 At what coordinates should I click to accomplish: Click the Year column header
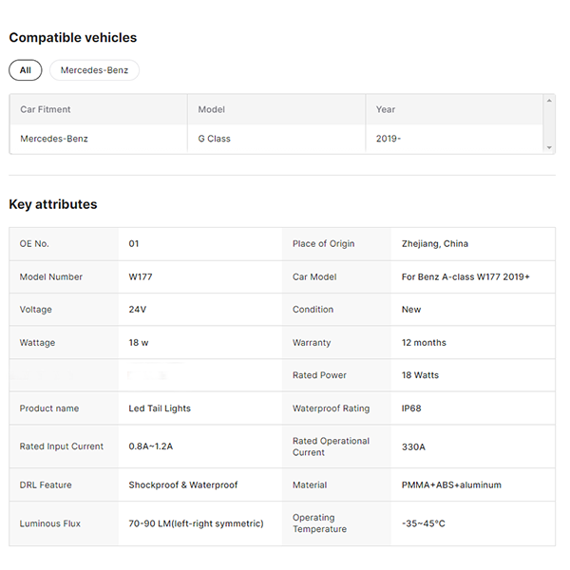coord(386,109)
